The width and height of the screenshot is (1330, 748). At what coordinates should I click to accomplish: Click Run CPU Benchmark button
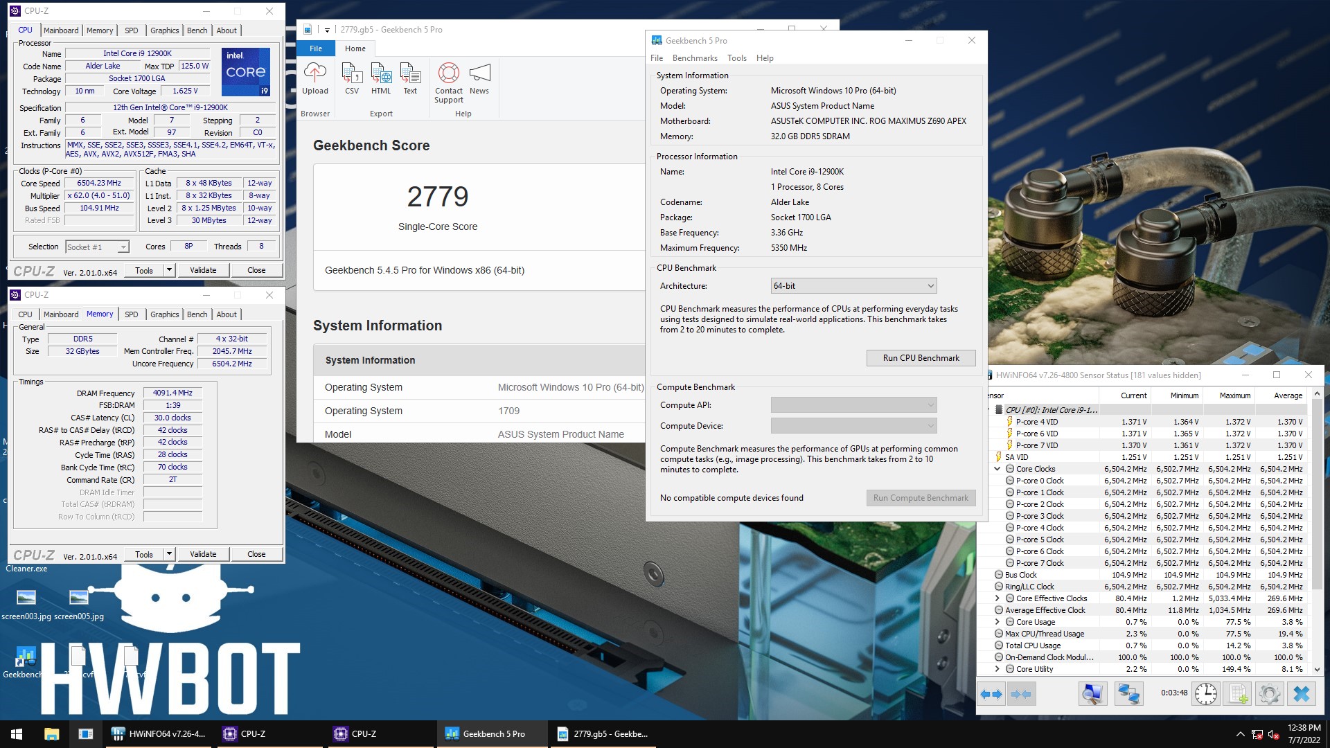point(921,358)
